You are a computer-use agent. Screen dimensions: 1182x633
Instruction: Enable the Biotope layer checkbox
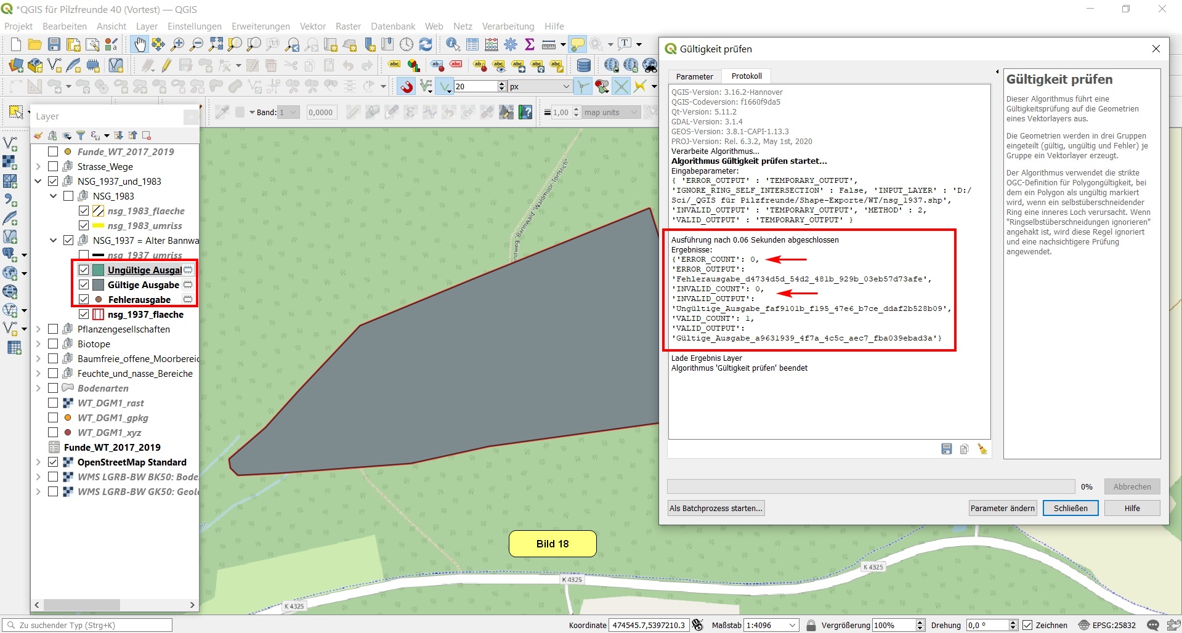53,344
